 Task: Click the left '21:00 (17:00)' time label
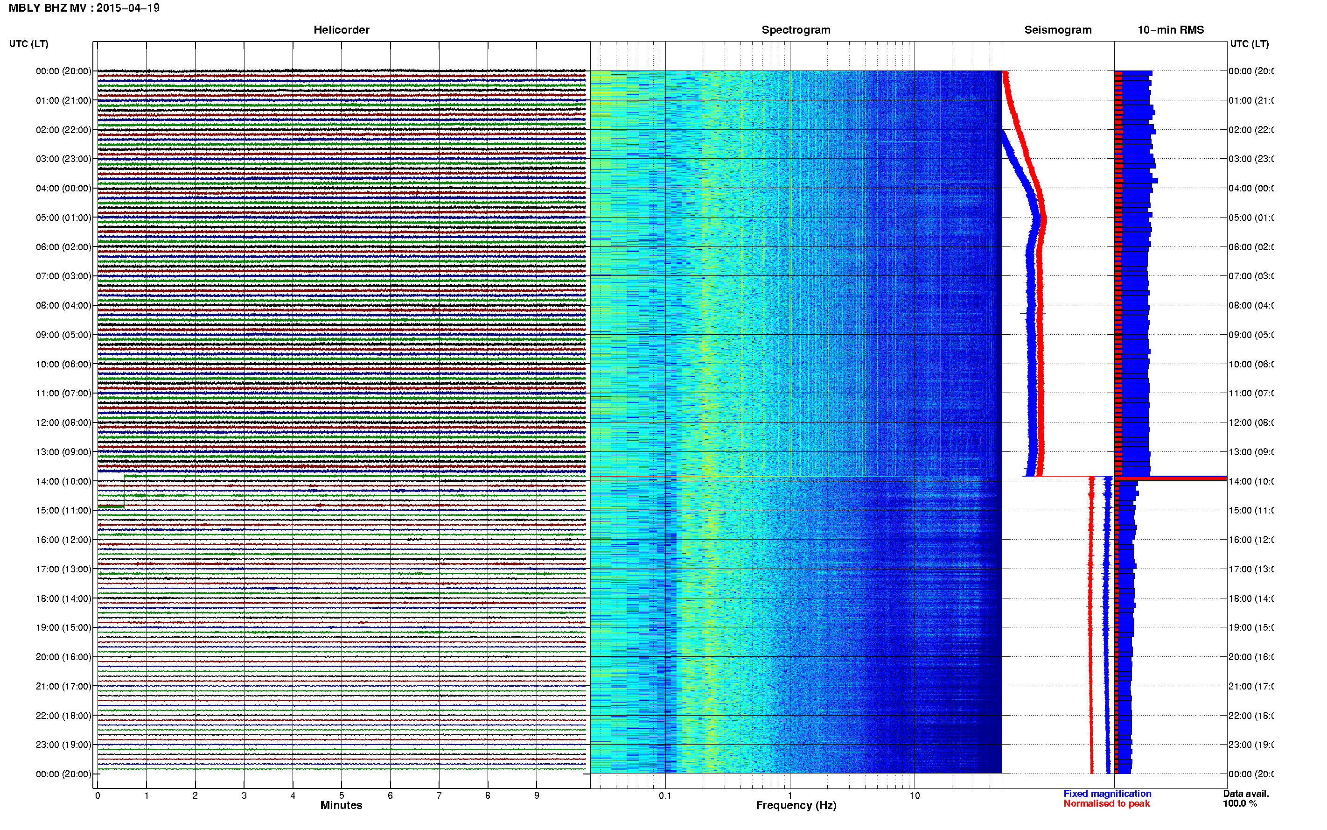[63, 686]
